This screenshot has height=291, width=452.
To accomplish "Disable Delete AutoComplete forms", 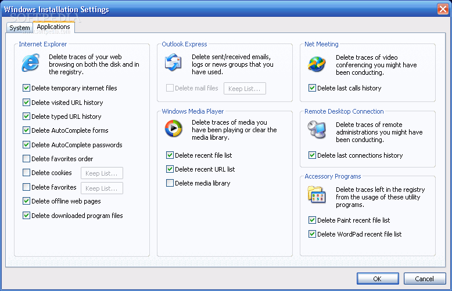I will [x=26, y=130].
